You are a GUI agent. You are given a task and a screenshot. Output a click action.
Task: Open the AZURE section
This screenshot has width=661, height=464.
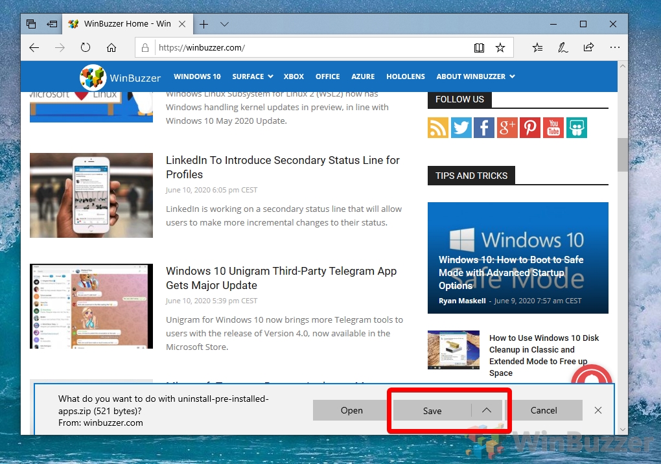pyautogui.click(x=363, y=76)
